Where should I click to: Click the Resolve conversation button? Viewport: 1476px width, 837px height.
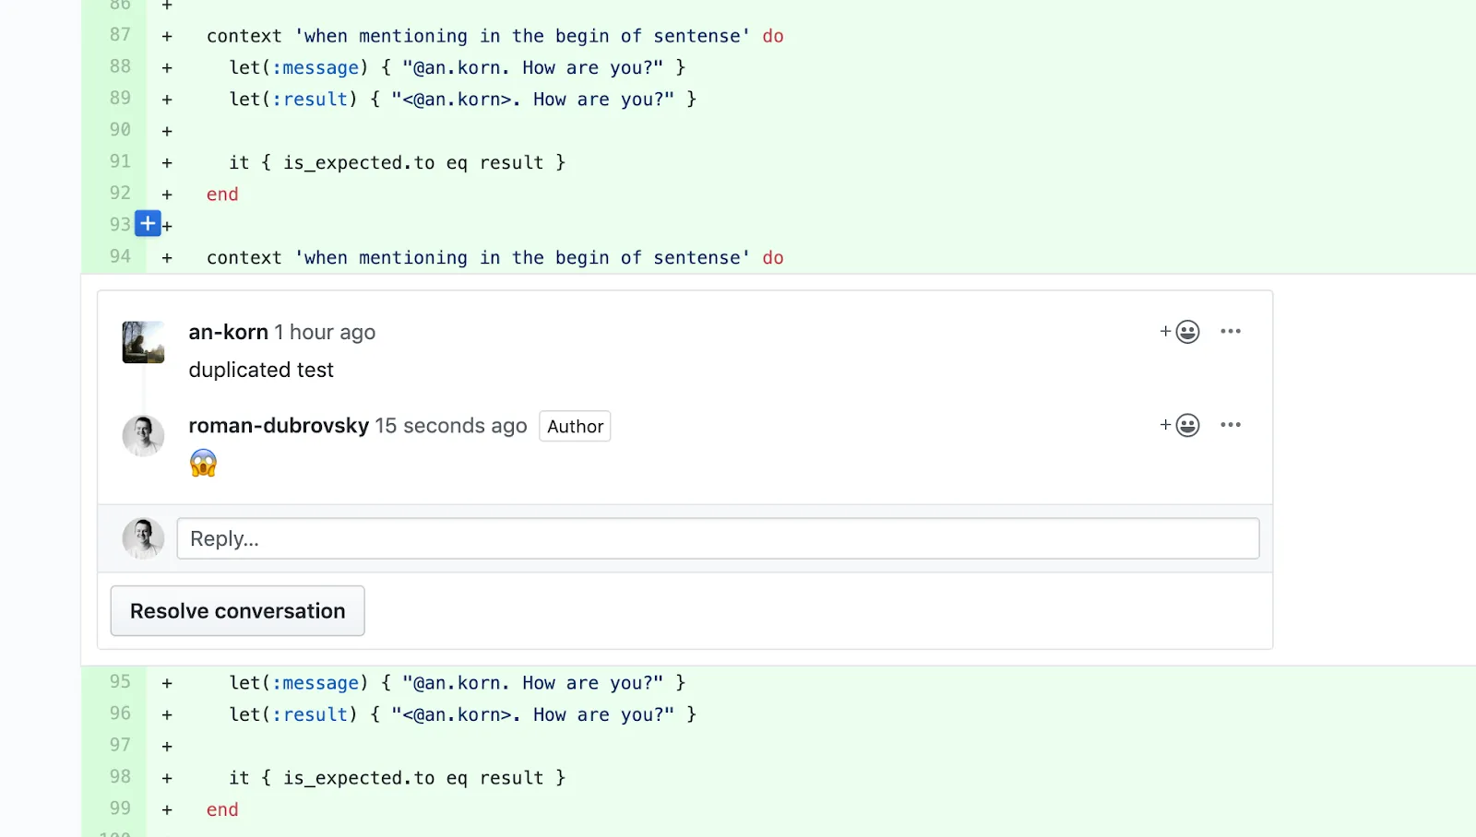[x=237, y=610]
